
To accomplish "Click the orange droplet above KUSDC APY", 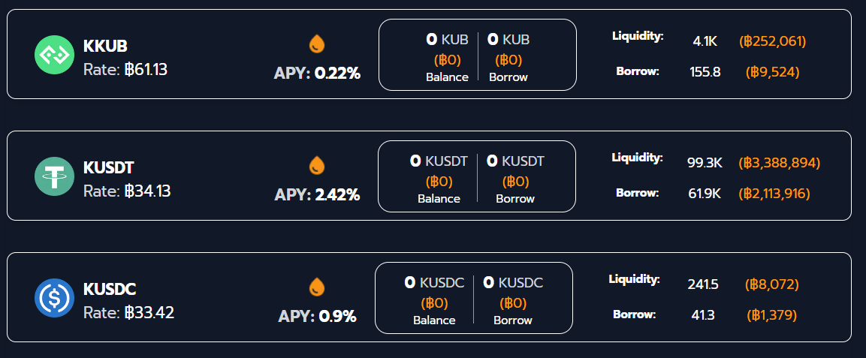I will [317, 287].
